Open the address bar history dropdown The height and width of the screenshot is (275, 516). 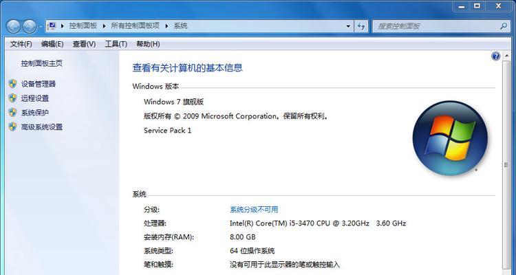pos(349,26)
